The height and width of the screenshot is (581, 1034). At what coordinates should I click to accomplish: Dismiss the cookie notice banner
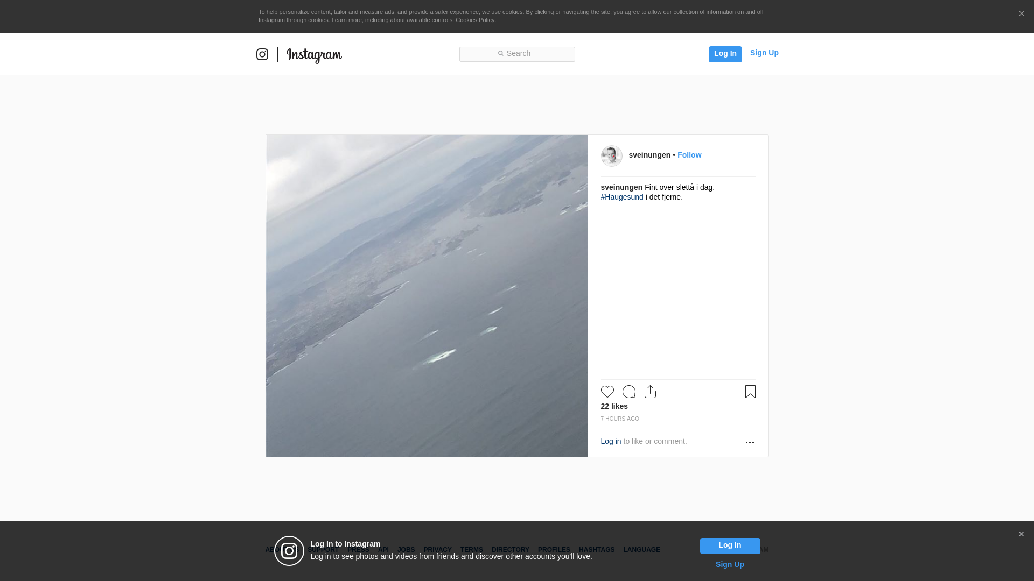[x=1021, y=14]
